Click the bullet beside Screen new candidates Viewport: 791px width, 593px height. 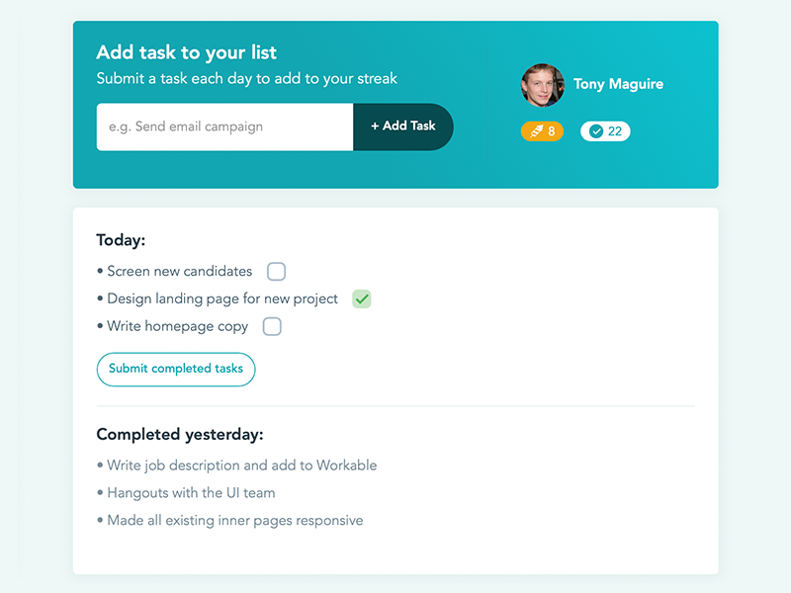click(x=98, y=271)
